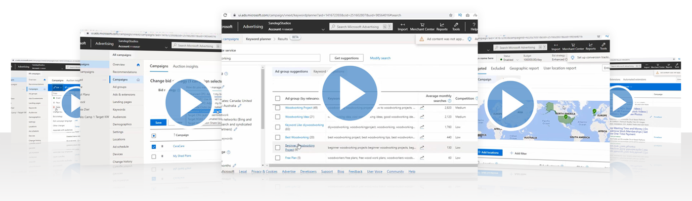Tick checkbox for Free Plan ad group

278,158
